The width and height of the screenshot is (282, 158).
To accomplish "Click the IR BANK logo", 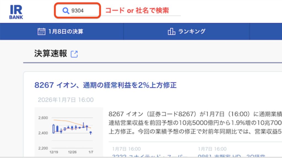I will tap(16, 12).
